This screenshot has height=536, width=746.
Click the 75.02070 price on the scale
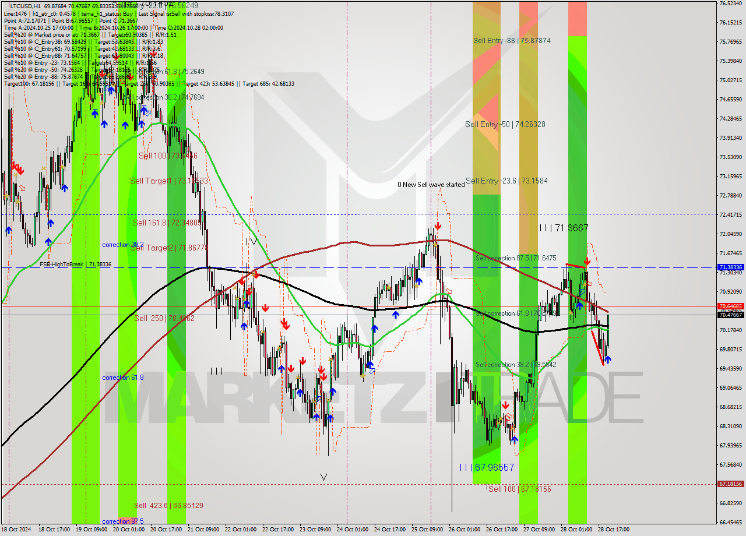[730, 80]
